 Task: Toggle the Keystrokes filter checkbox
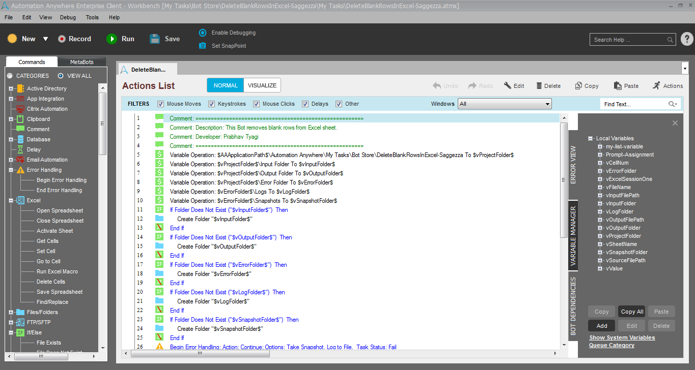coord(212,104)
